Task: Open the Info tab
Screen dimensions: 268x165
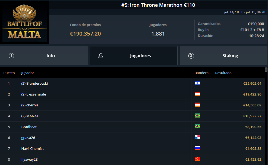Action: point(44,56)
